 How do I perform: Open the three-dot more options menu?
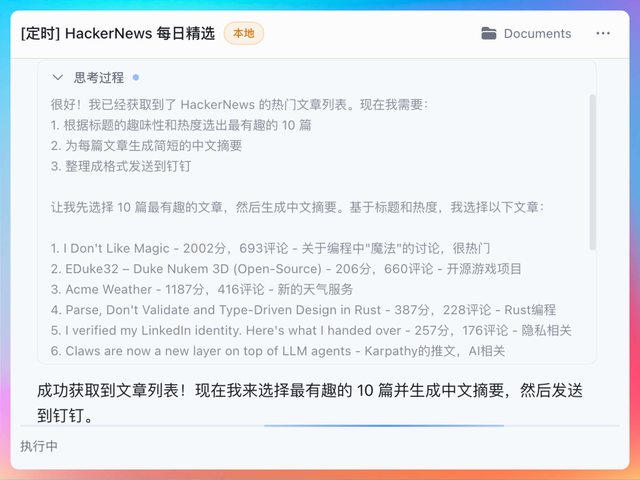(603, 33)
